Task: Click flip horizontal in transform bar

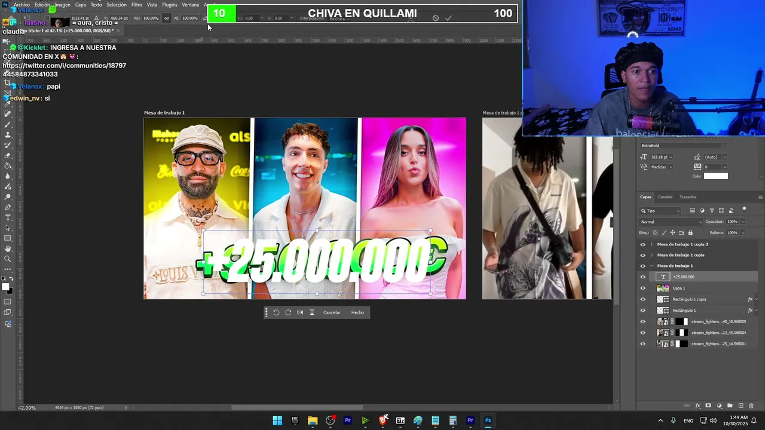Action: (x=300, y=312)
